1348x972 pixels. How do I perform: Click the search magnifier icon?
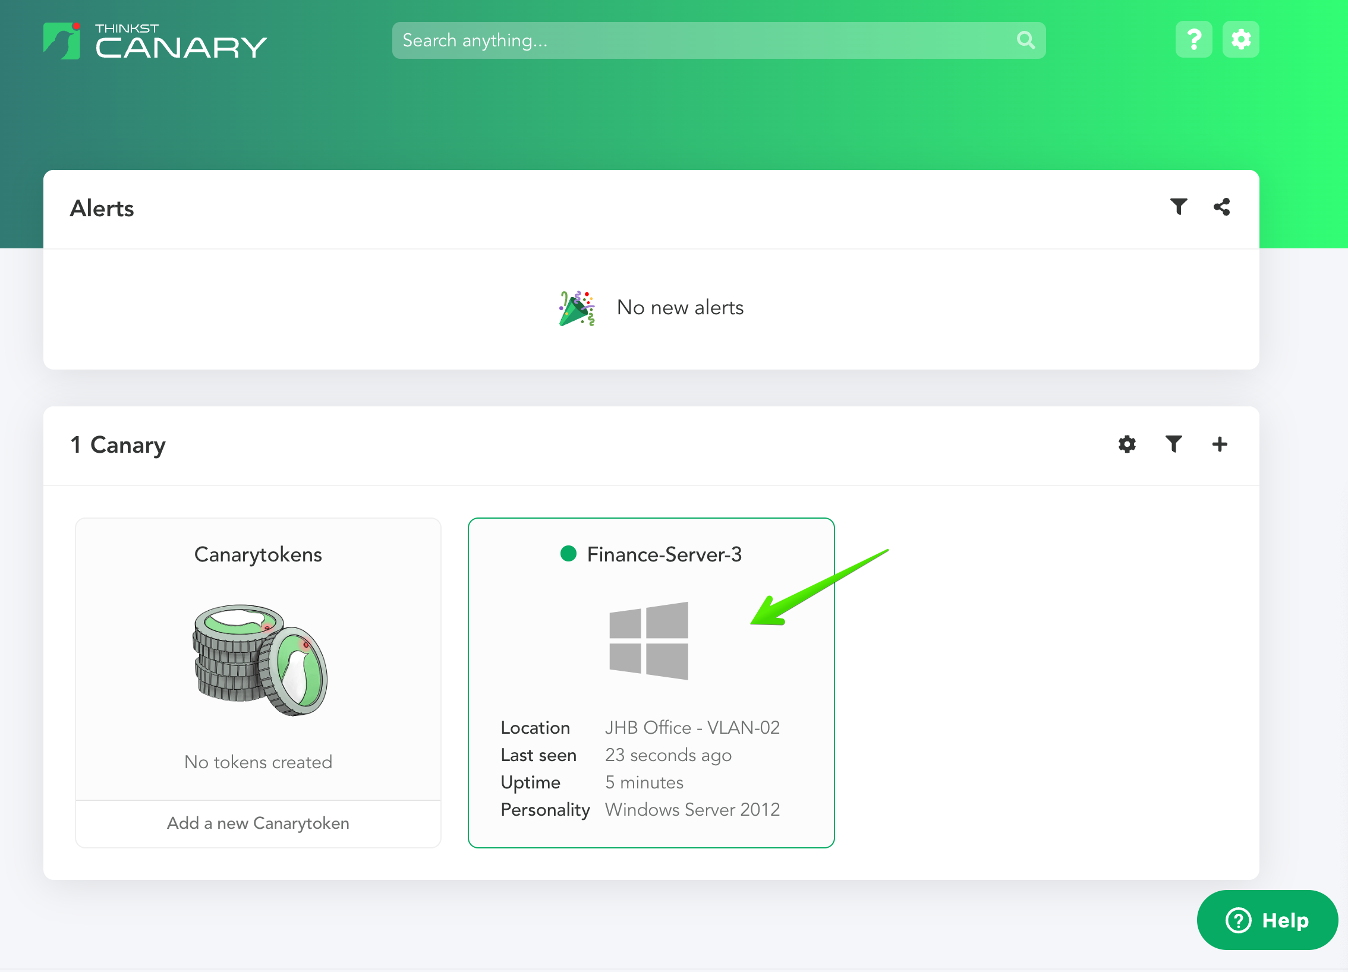coord(1025,40)
